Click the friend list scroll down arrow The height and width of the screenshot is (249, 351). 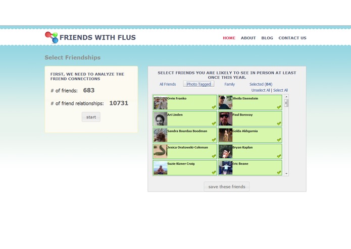coord(286,173)
